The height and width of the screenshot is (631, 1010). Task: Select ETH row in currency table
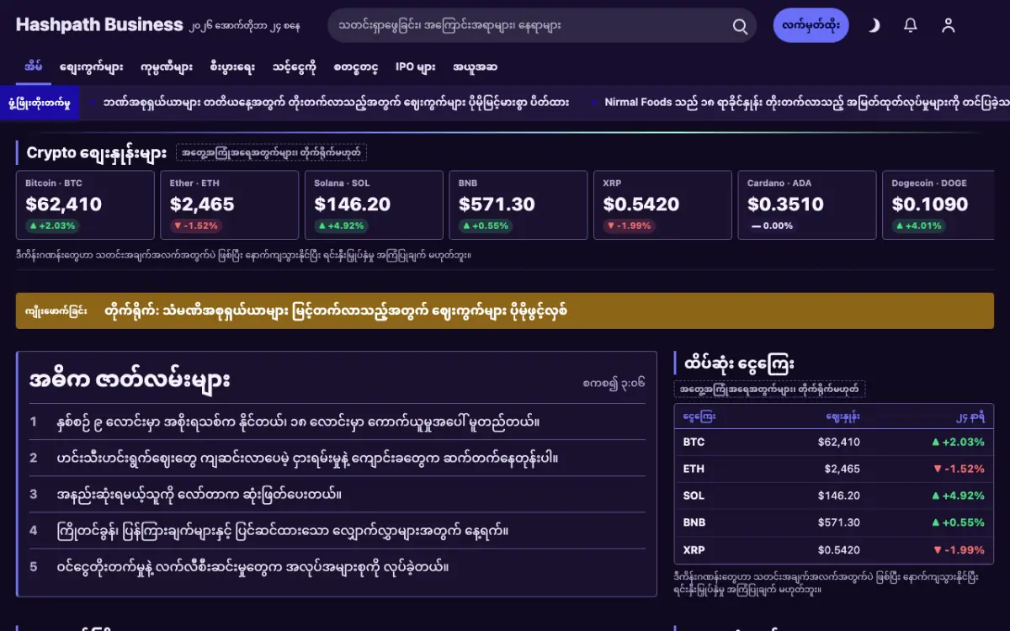click(833, 469)
